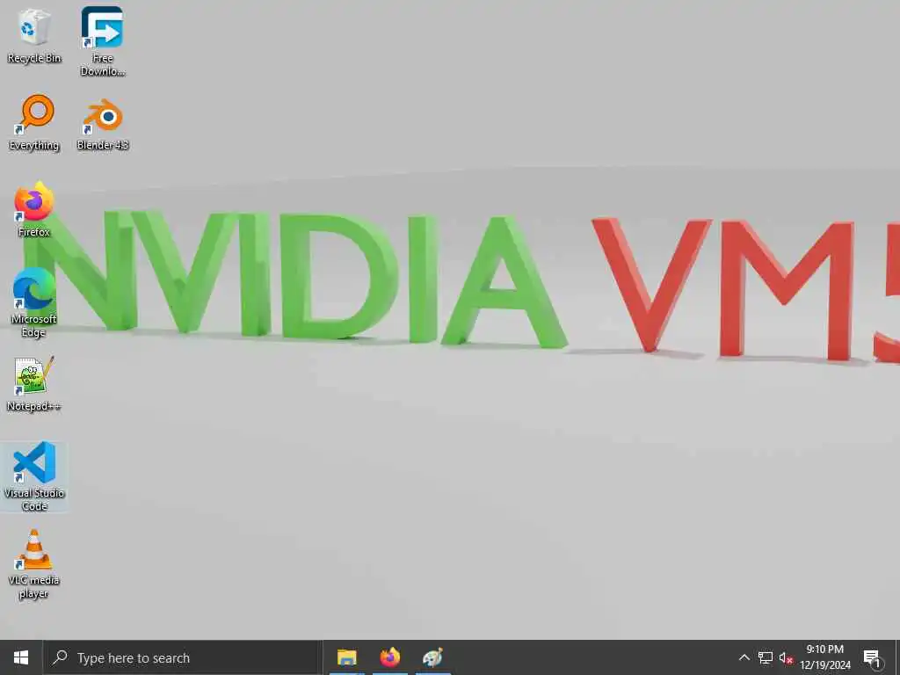
Task: Select the Recycle Bin desktop icon
Action: tap(34, 36)
